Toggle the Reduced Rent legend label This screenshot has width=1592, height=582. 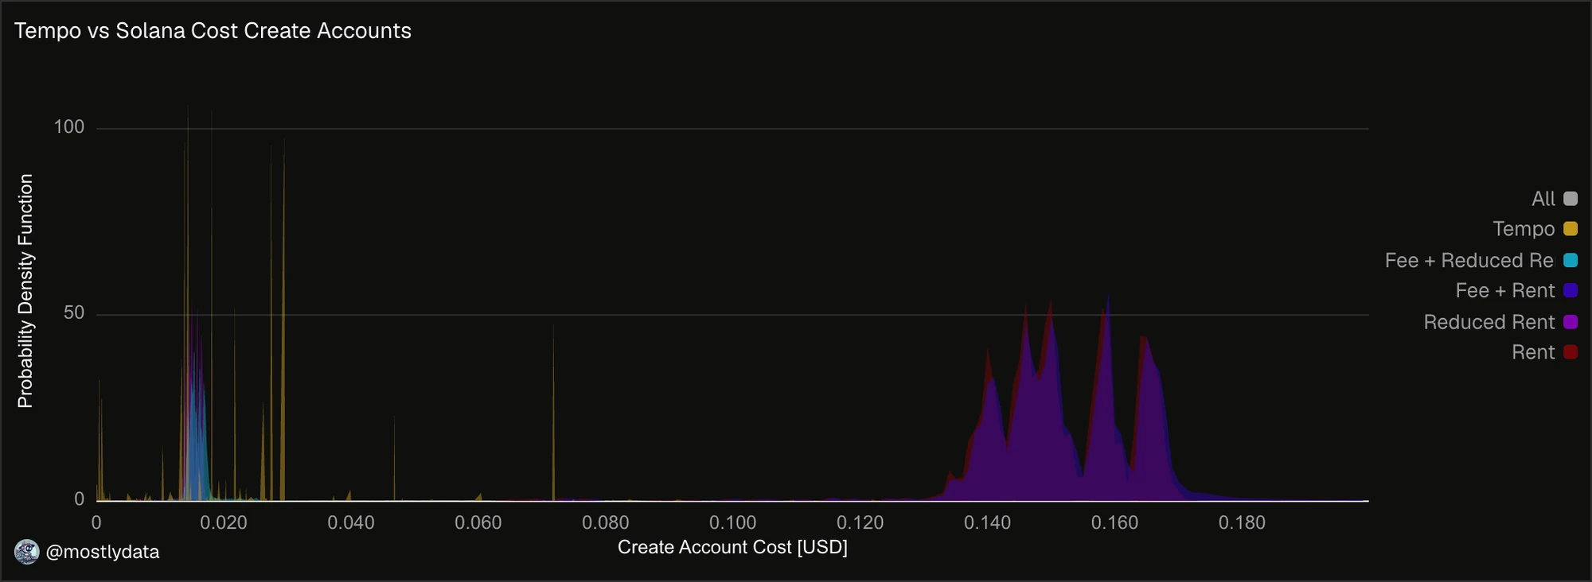click(1489, 322)
